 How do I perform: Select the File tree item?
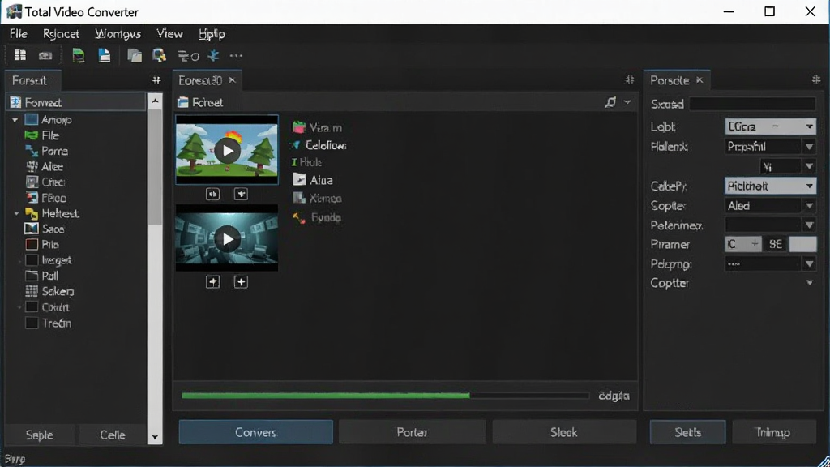pos(42,135)
